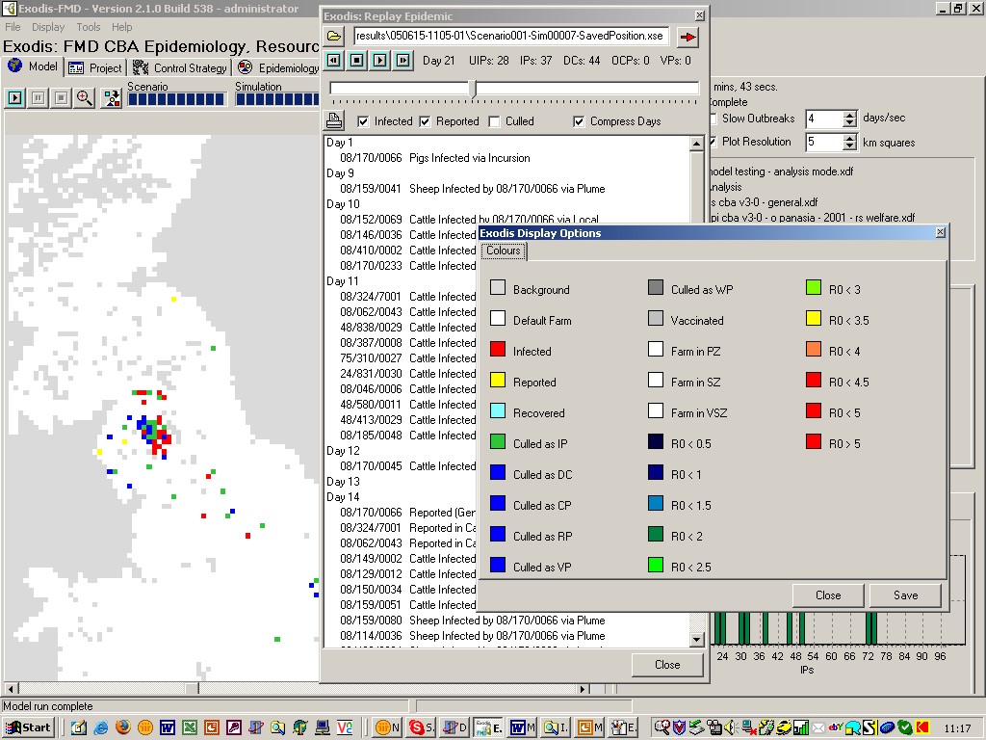Launch Access from the quick launch bar
This screenshot has width=986, height=740.
[x=233, y=728]
